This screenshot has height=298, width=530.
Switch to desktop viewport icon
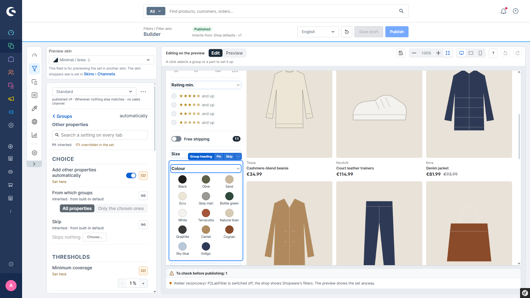[x=462, y=53]
